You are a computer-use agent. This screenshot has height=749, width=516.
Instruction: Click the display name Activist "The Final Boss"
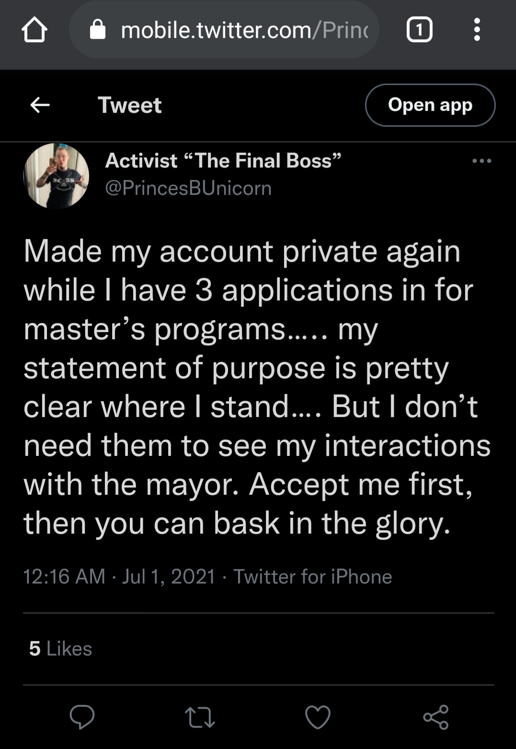(223, 161)
